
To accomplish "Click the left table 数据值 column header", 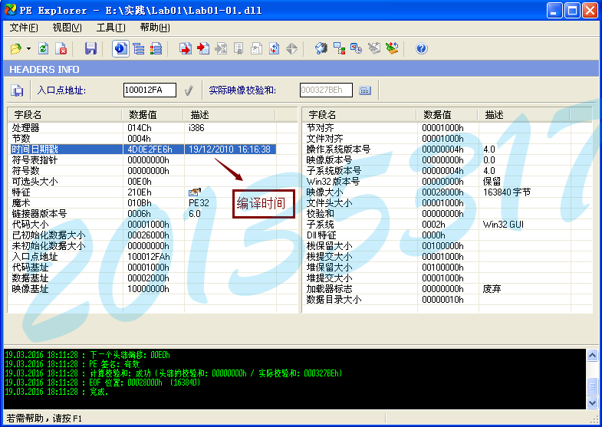I will (153, 115).
